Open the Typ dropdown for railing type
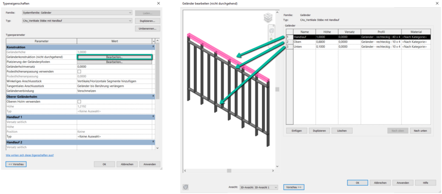Screen dimensions: 442x194 click(x=130, y=20)
